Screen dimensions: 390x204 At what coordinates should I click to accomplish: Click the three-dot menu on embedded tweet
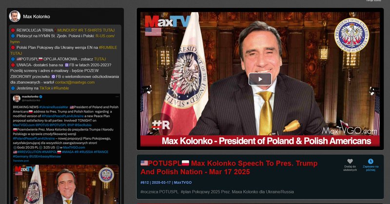117,97
